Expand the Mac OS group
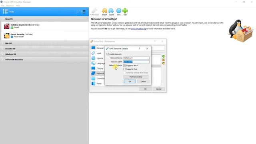 click(3, 43)
